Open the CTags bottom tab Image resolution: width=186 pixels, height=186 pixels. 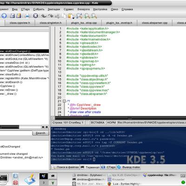[x=108, y=167]
